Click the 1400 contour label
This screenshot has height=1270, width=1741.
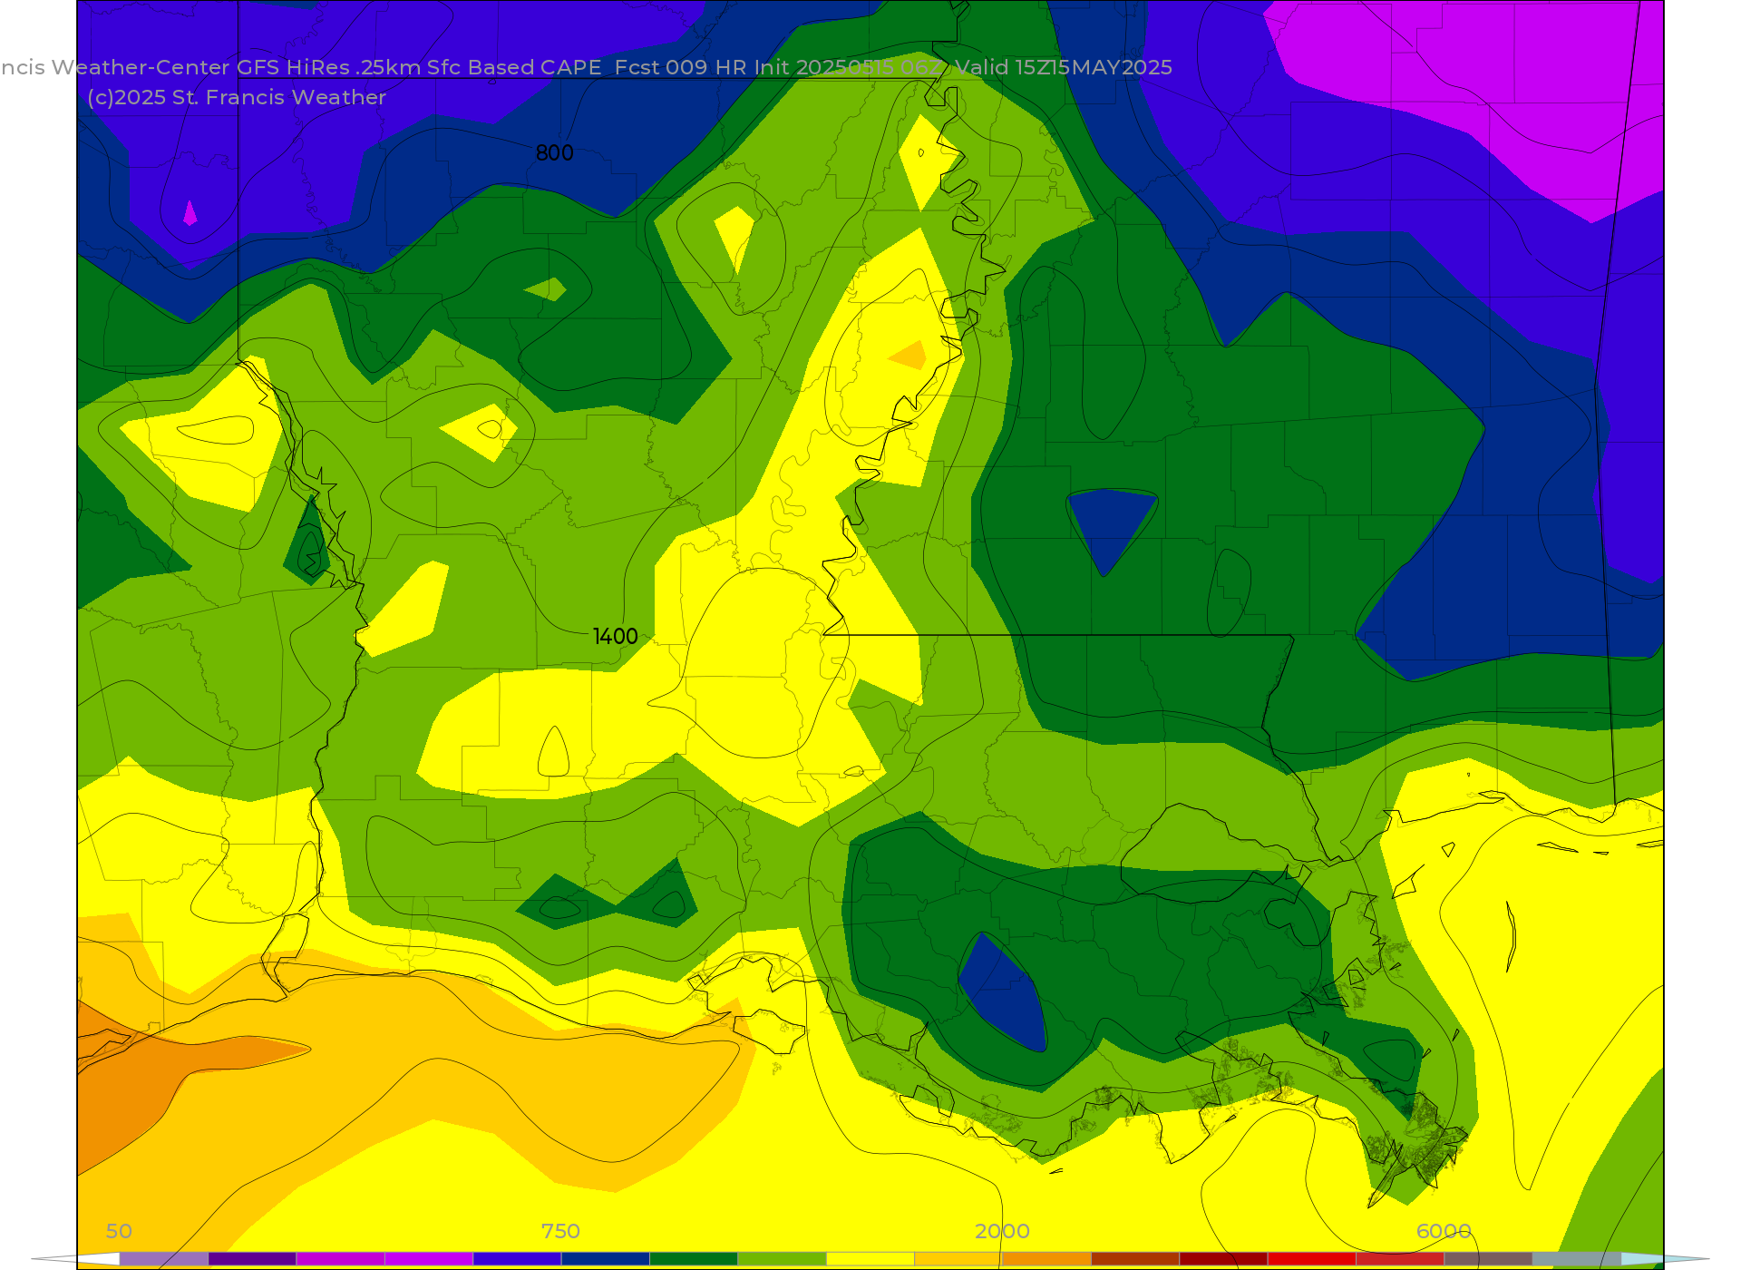point(615,637)
